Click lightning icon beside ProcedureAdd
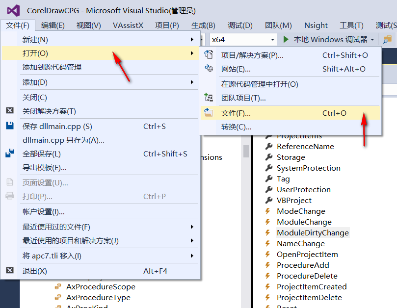 point(267,265)
